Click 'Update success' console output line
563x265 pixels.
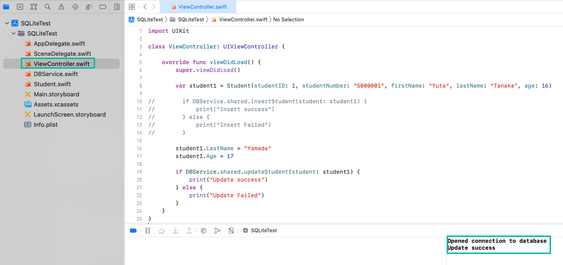[471, 247]
